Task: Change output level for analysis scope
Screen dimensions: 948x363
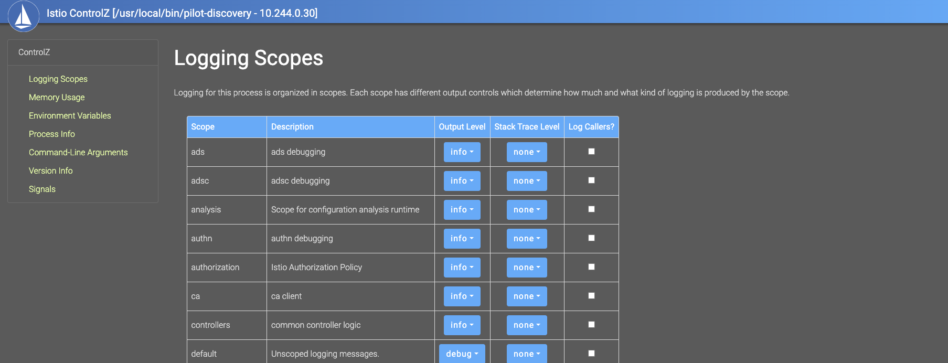Action: [462, 210]
